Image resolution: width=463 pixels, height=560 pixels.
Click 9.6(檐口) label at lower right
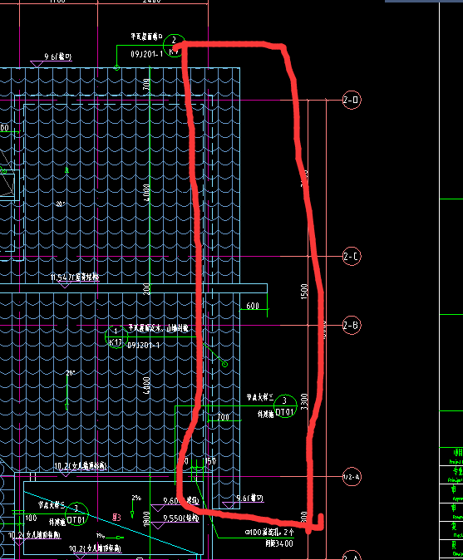[249, 498]
